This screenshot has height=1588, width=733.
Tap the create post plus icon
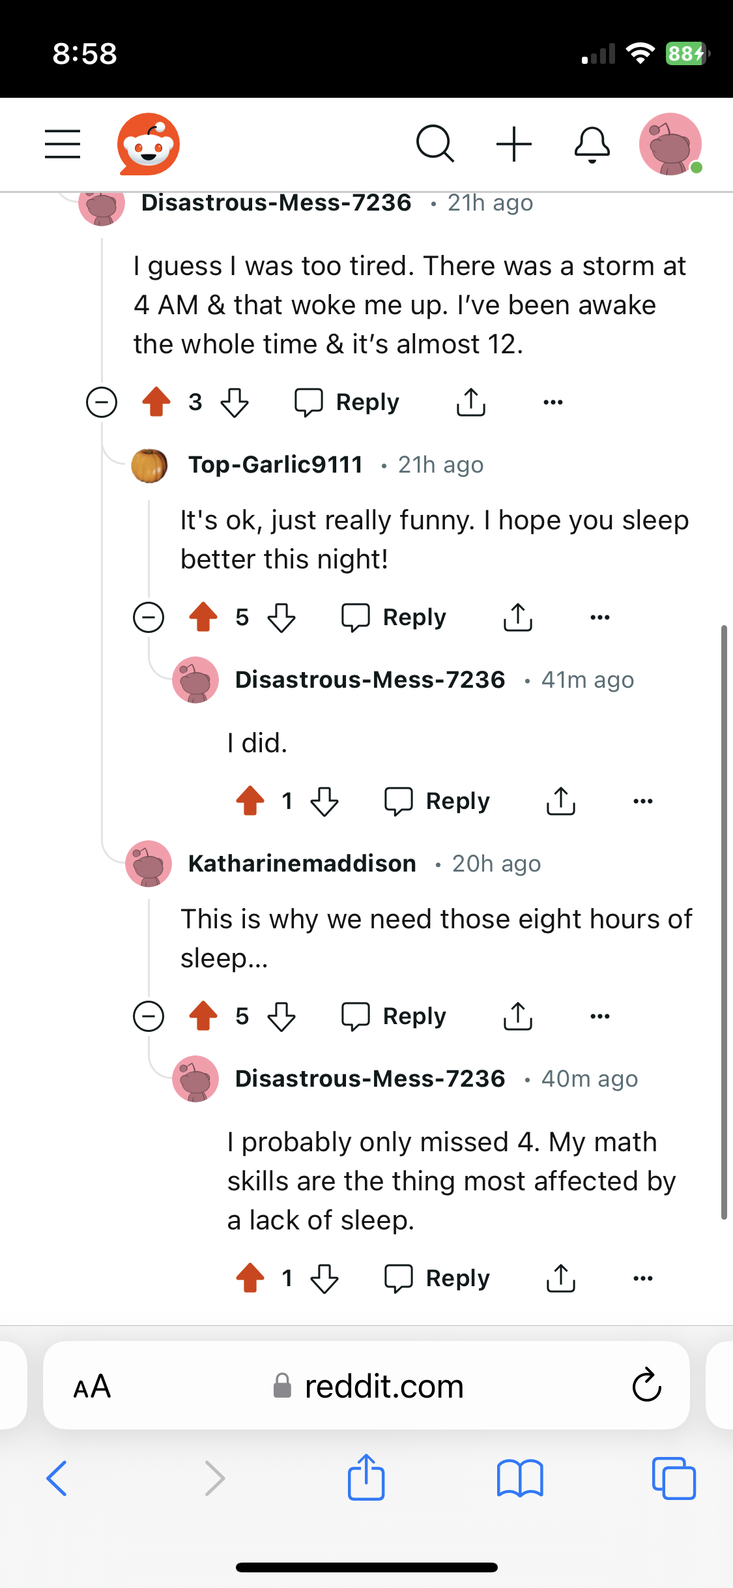[514, 143]
